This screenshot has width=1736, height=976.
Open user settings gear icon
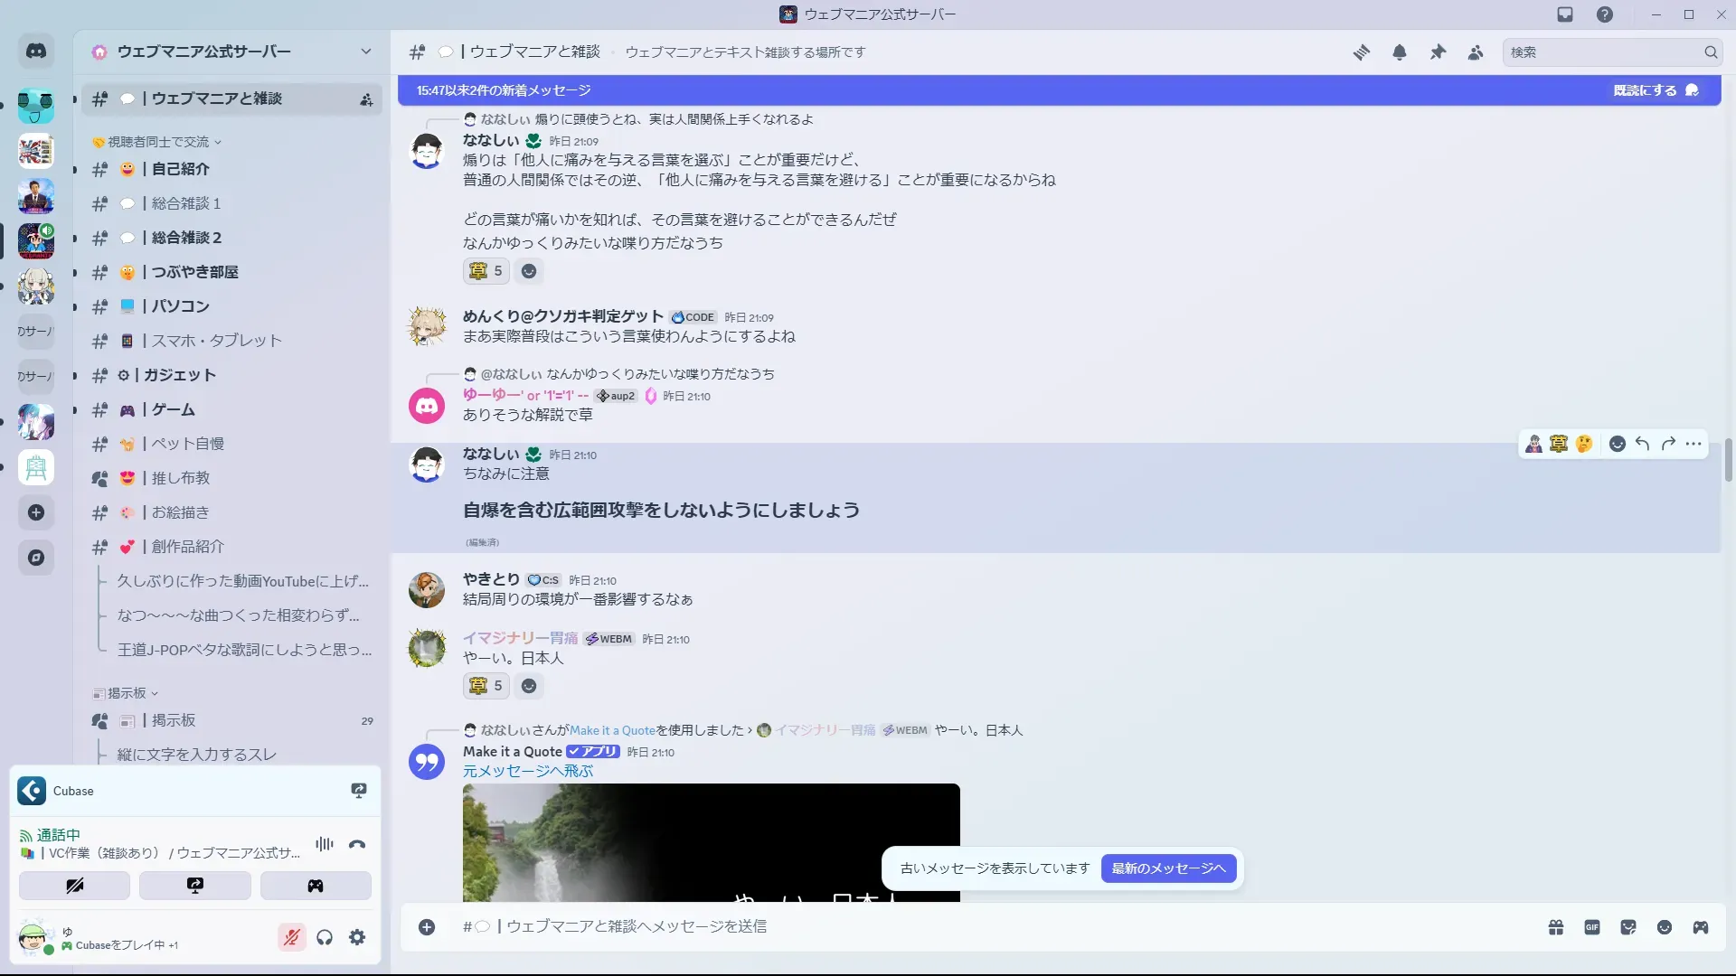pos(357,938)
